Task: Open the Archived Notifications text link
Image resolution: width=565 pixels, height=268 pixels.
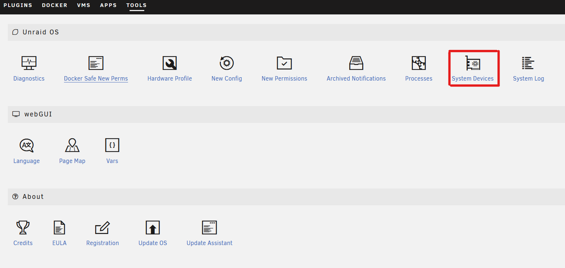Action: (356, 78)
